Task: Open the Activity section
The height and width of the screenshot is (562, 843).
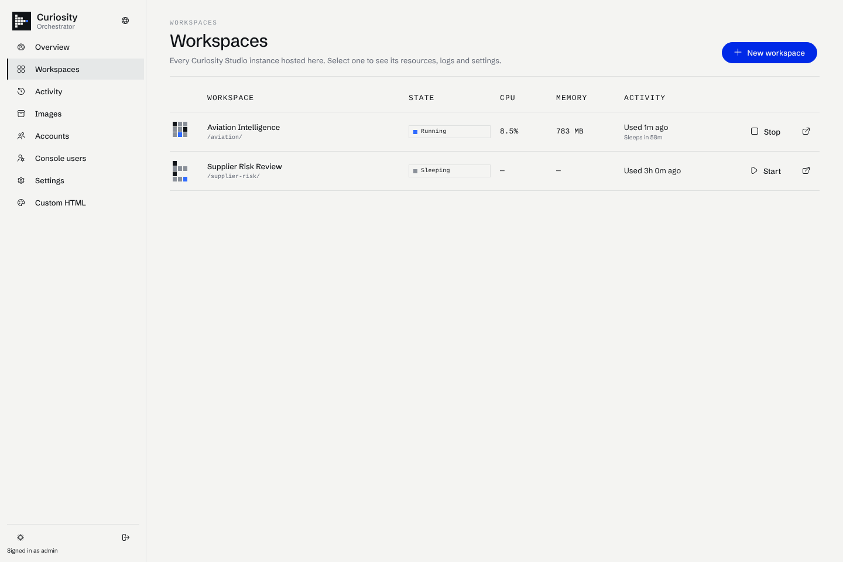Action: coord(76,91)
